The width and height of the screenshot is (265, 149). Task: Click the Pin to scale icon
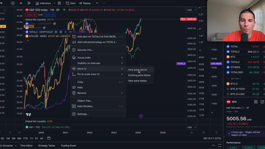pyautogui.click(x=74, y=74)
